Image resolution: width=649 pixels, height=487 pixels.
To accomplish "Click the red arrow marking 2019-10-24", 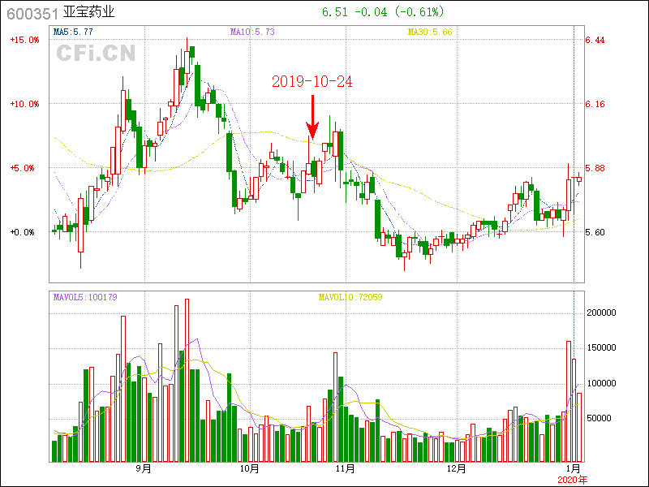I will point(312,118).
